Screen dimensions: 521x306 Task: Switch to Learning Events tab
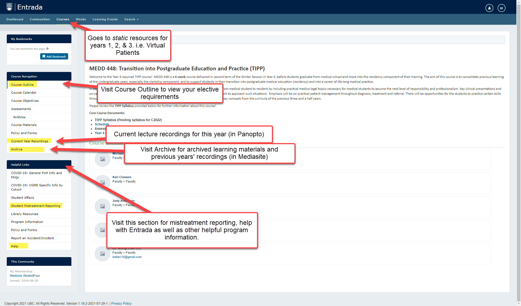105,19
